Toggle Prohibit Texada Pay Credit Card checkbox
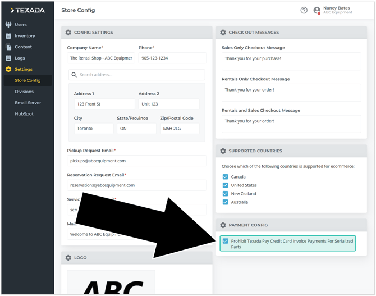This screenshot has height=296, width=376. click(x=226, y=241)
